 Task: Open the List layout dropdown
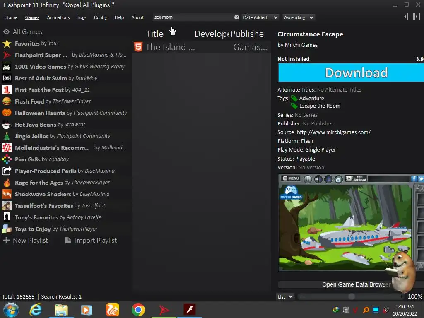(285, 296)
